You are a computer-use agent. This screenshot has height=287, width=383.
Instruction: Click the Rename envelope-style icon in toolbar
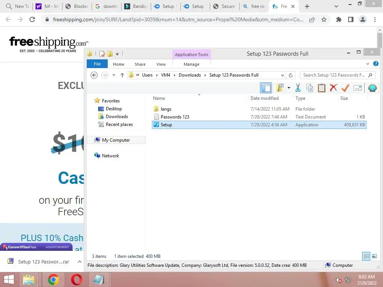[357, 88]
